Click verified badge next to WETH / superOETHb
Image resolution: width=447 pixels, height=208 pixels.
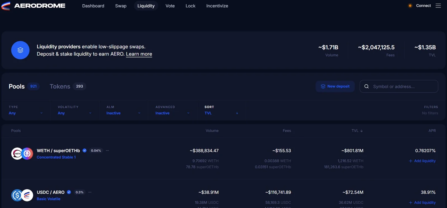pyautogui.click(x=84, y=150)
